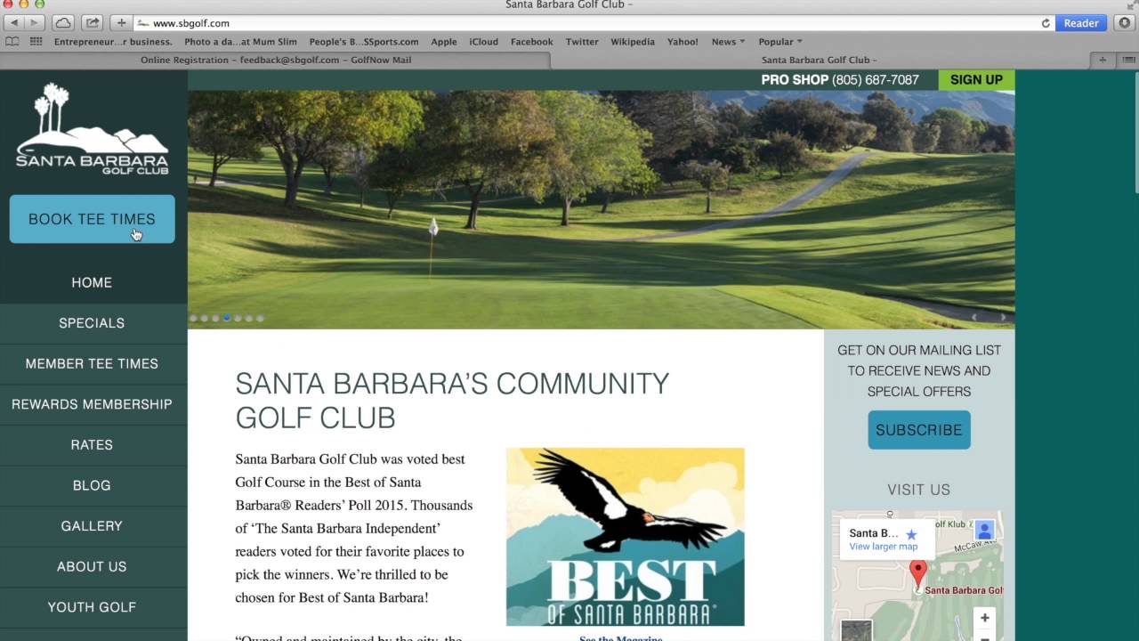The width and height of the screenshot is (1139, 641).
Task: Select the seventh slideshow dot
Action: point(260,318)
